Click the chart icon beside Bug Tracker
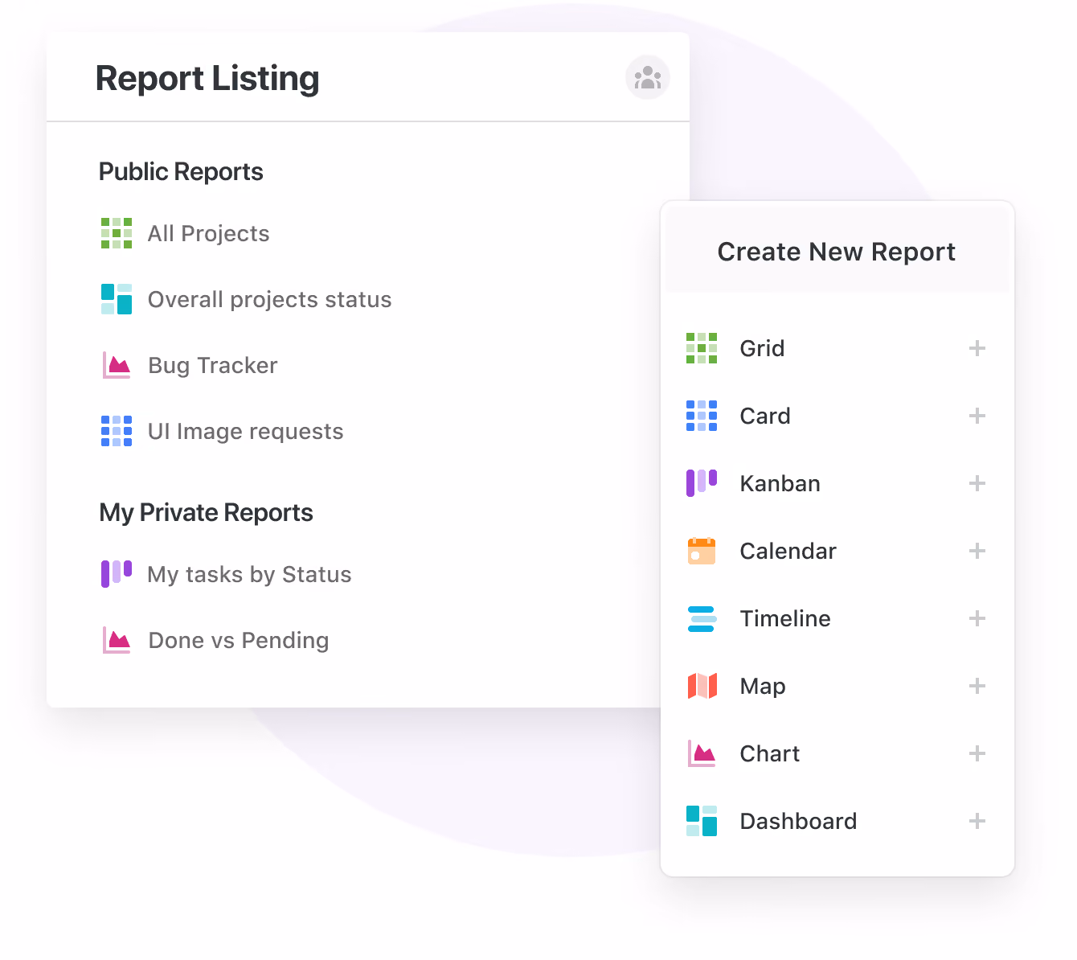 [117, 365]
